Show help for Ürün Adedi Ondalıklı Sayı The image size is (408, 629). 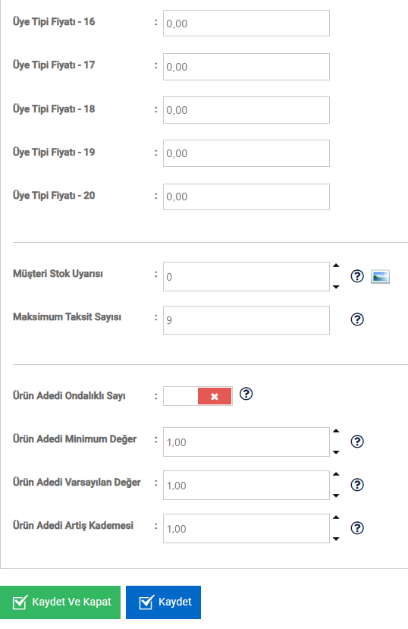(246, 394)
